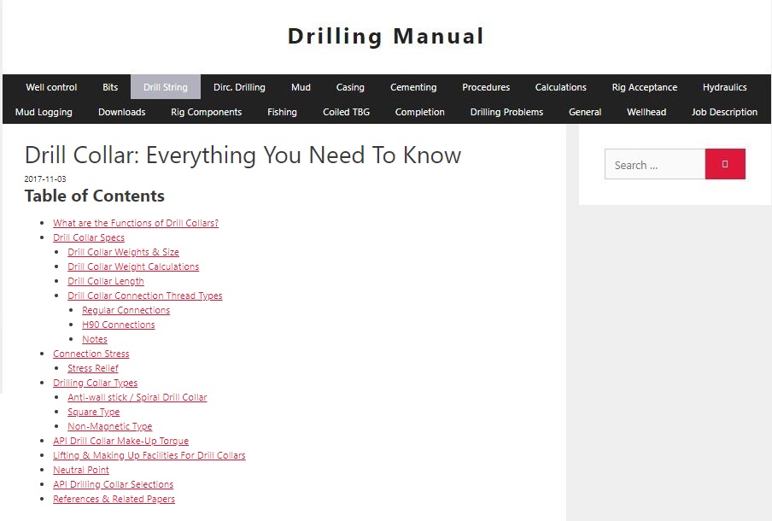Image resolution: width=772 pixels, height=521 pixels.
Task: Go to the Downloads page
Action: coord(121,112)
